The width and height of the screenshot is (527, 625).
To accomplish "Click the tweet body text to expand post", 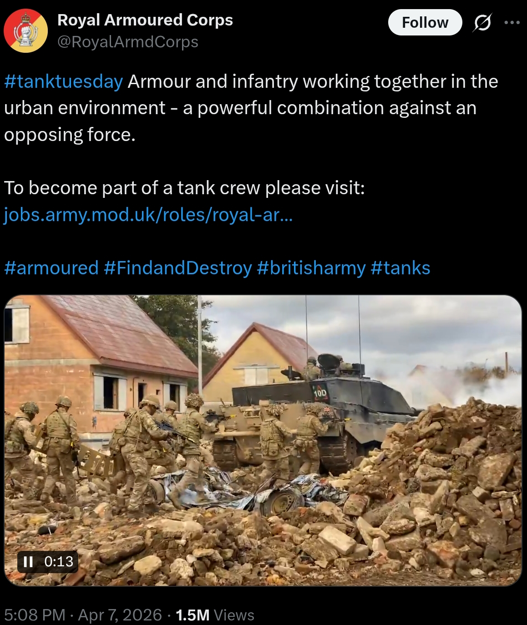I will pos(251,108).
